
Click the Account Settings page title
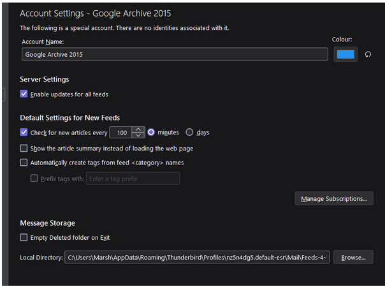[x=96, y=13]
